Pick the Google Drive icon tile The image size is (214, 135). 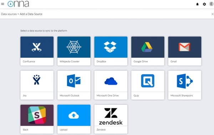tap(148, 51)
